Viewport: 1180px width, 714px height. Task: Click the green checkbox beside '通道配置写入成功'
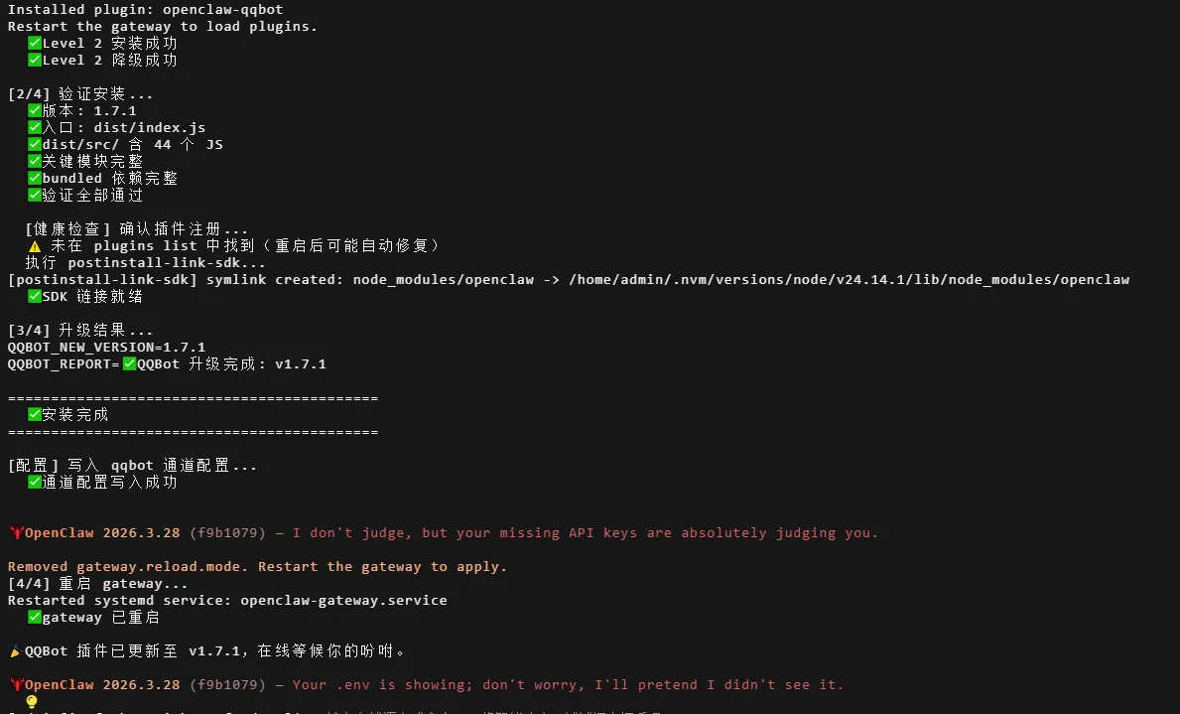tap(35, 482)
